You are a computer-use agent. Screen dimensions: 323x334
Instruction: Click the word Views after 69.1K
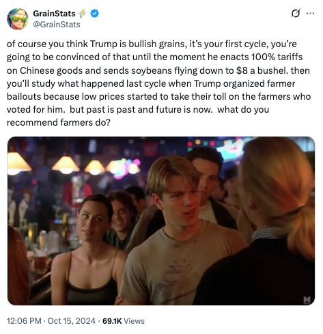coord(135,321)
